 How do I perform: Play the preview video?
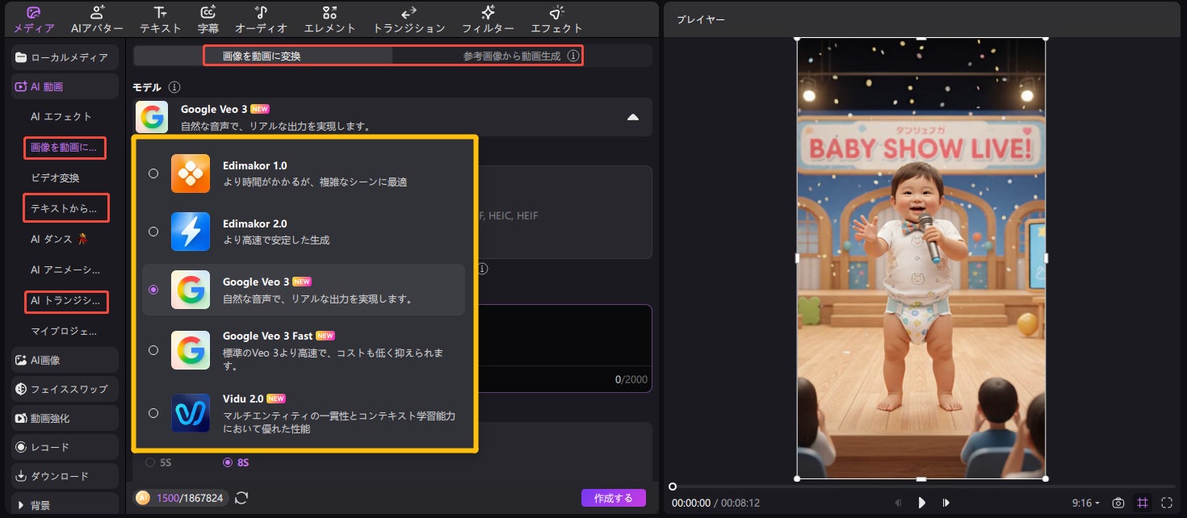[x=921, y=503]
